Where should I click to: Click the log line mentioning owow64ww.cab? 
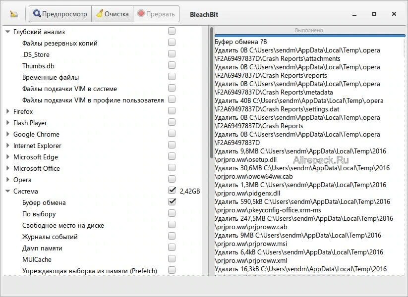point(302,172)
